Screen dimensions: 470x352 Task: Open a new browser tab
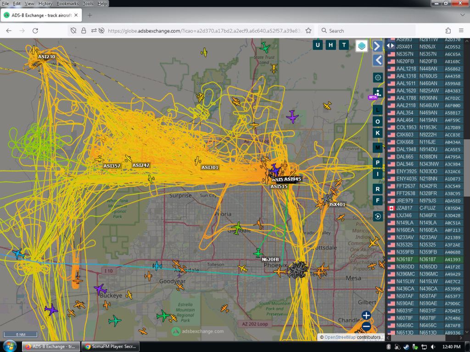point(90,15)
